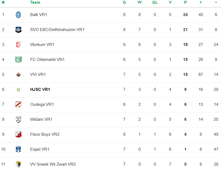The image size is (221, 170).
Task: Click the HJSC VR1 club crest
Action: [x=18, y=89]
